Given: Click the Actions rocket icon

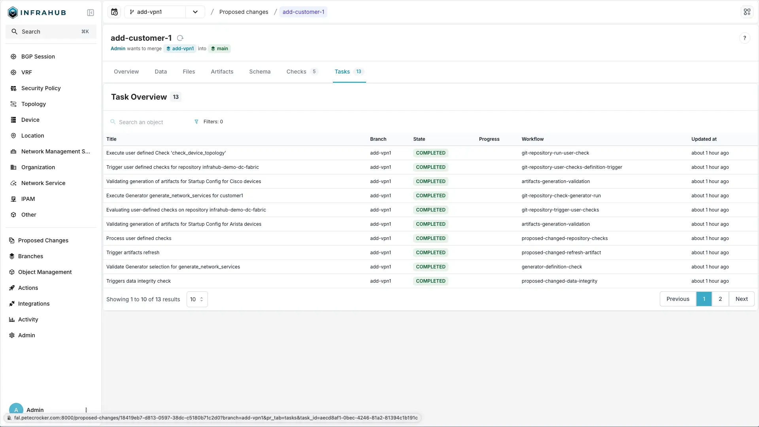Looking at the screenshot, I should [12, 288].
